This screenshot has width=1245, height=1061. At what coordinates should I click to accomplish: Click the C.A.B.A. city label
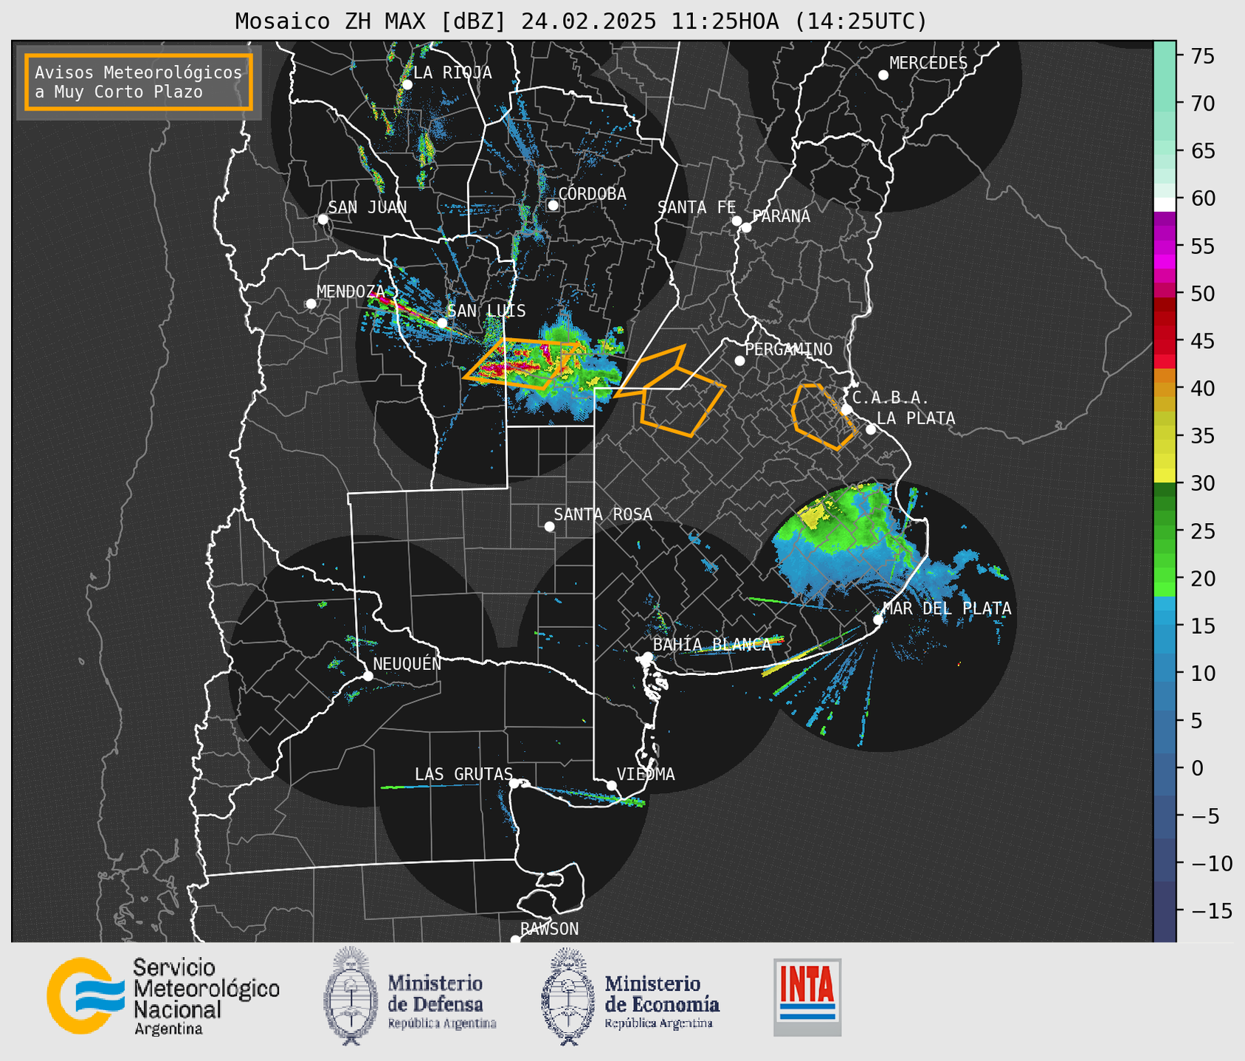891,398
